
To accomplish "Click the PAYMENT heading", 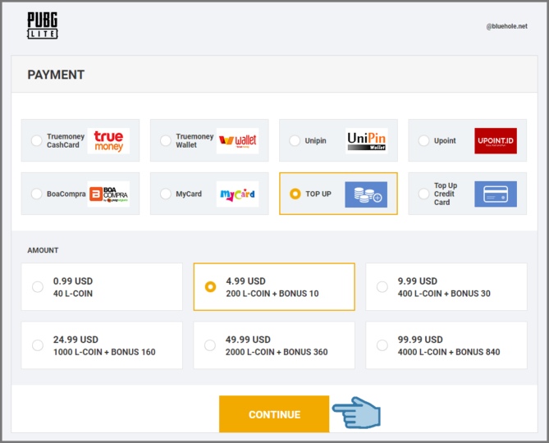I will click(x=56, y=75).
